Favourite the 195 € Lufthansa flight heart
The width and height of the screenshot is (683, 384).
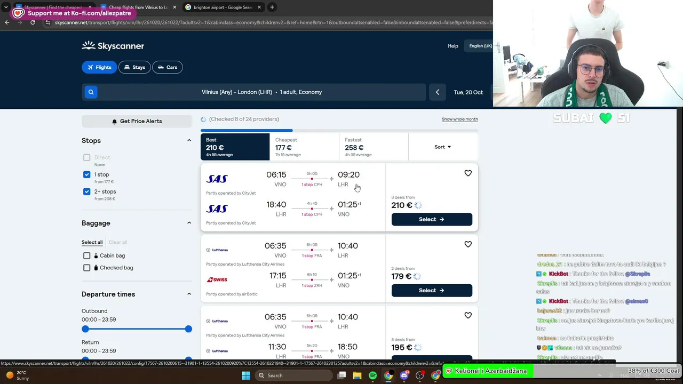point(468,316)
